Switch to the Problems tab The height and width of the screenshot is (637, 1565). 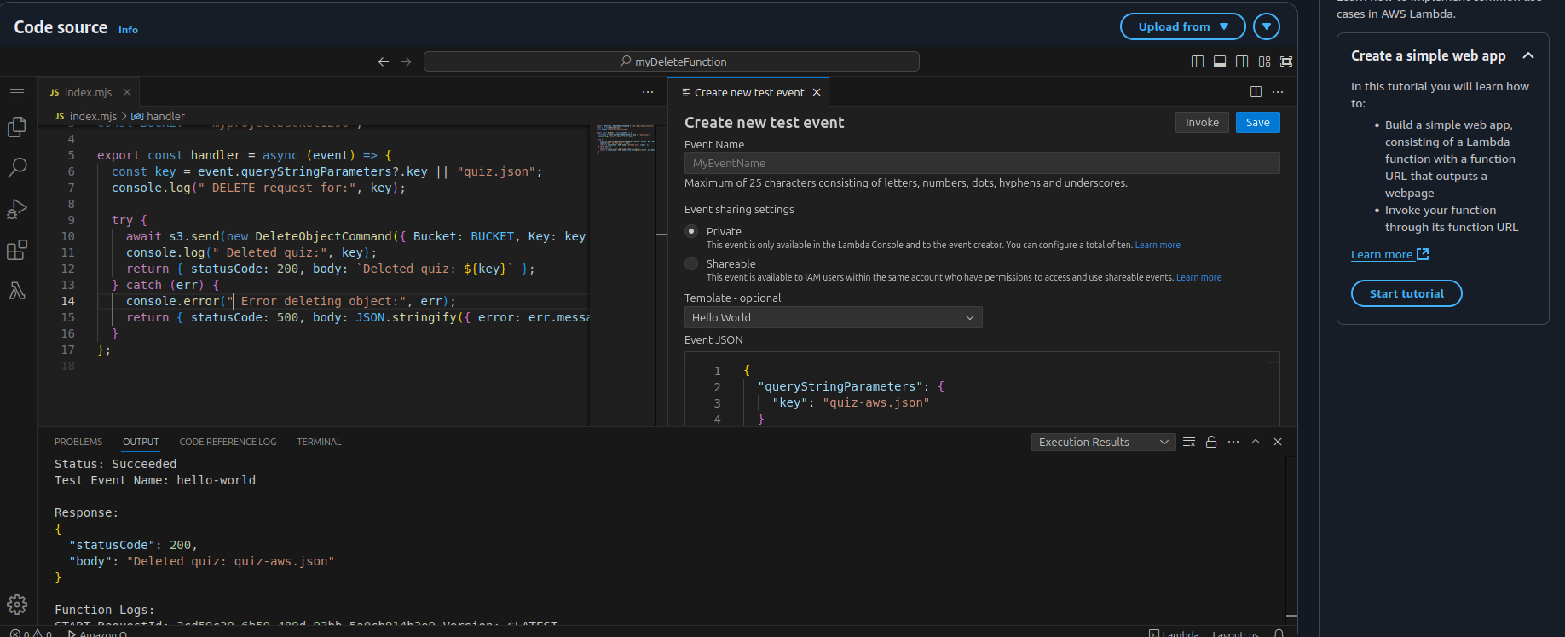pos(78,442)
